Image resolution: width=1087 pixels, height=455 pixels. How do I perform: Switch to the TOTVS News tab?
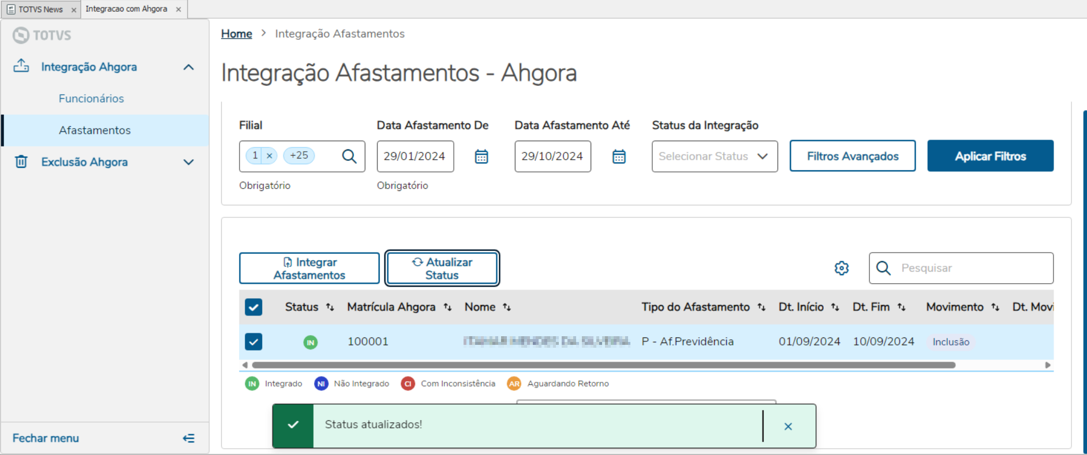[x=40, y=9]
